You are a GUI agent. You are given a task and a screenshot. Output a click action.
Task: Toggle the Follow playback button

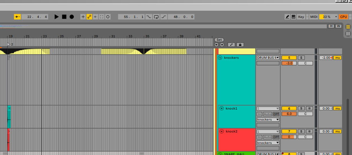click(x=17, y=17)
